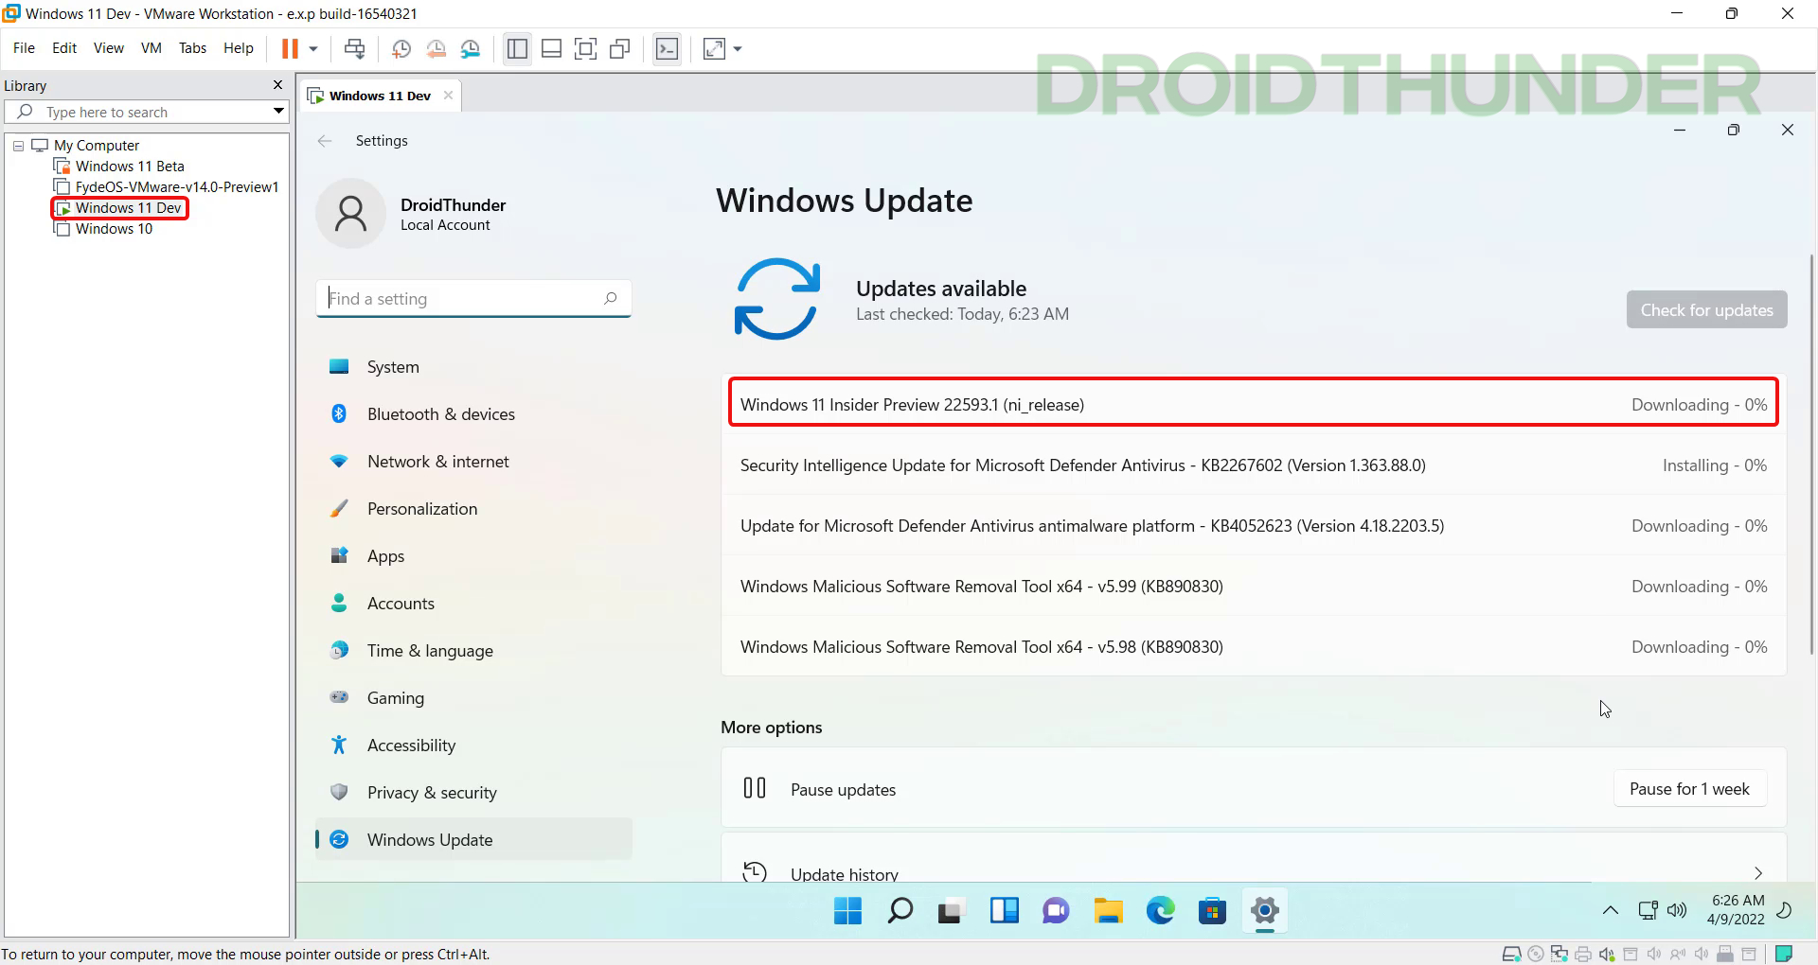Open the File menu
This screenshot has height=965, width=1818.
pos(24,48)
